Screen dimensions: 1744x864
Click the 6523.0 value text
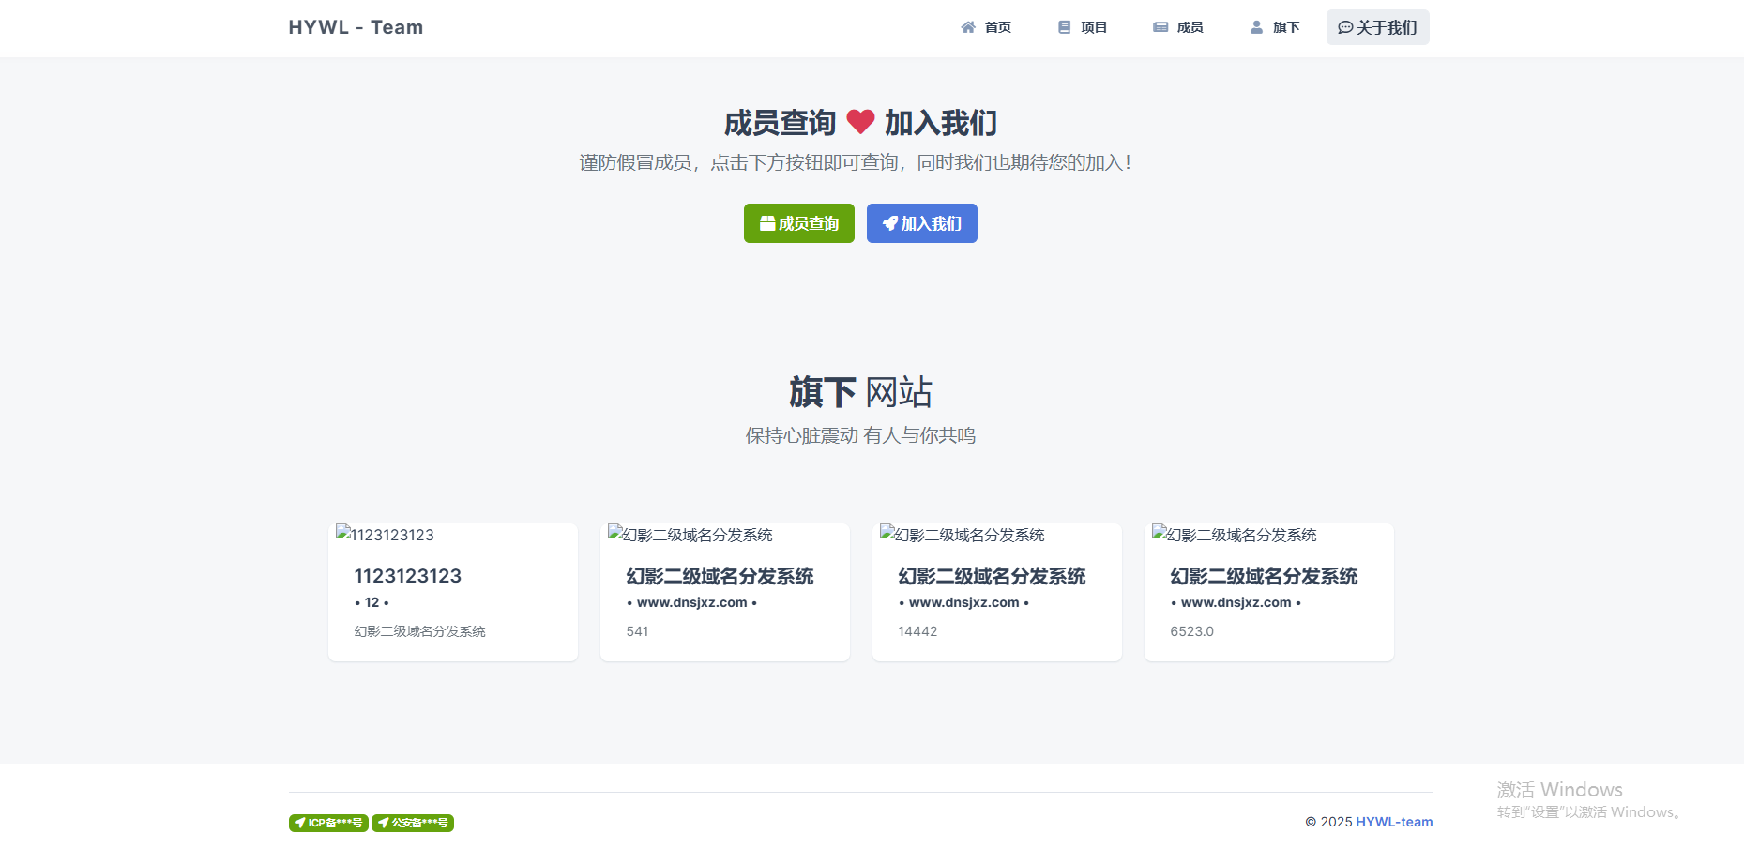(1192, 631)
